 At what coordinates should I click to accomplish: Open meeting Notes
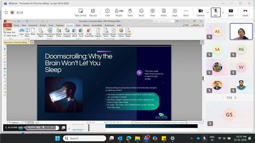click(x=164, y=12)
